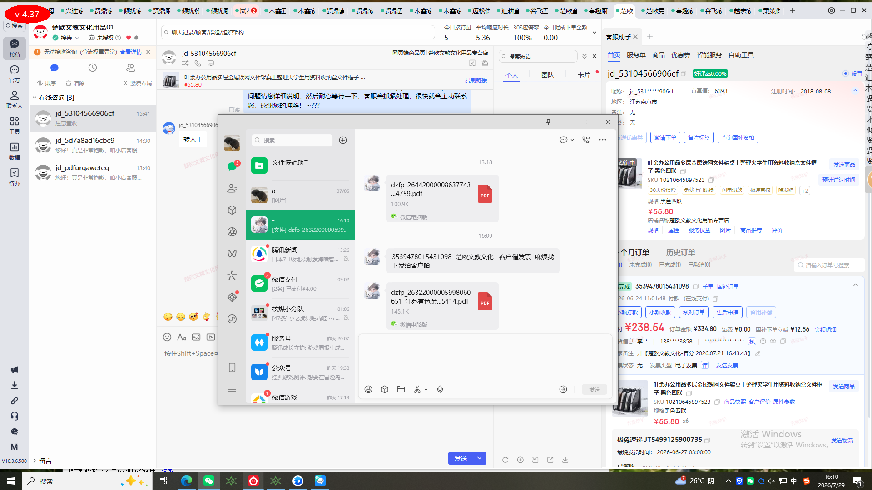Image resolution: width=872 pixels, height=490 pixels.
Task: Collapse the 搜索短语 quick phrases panel
Action: click(x=585, y=56)
